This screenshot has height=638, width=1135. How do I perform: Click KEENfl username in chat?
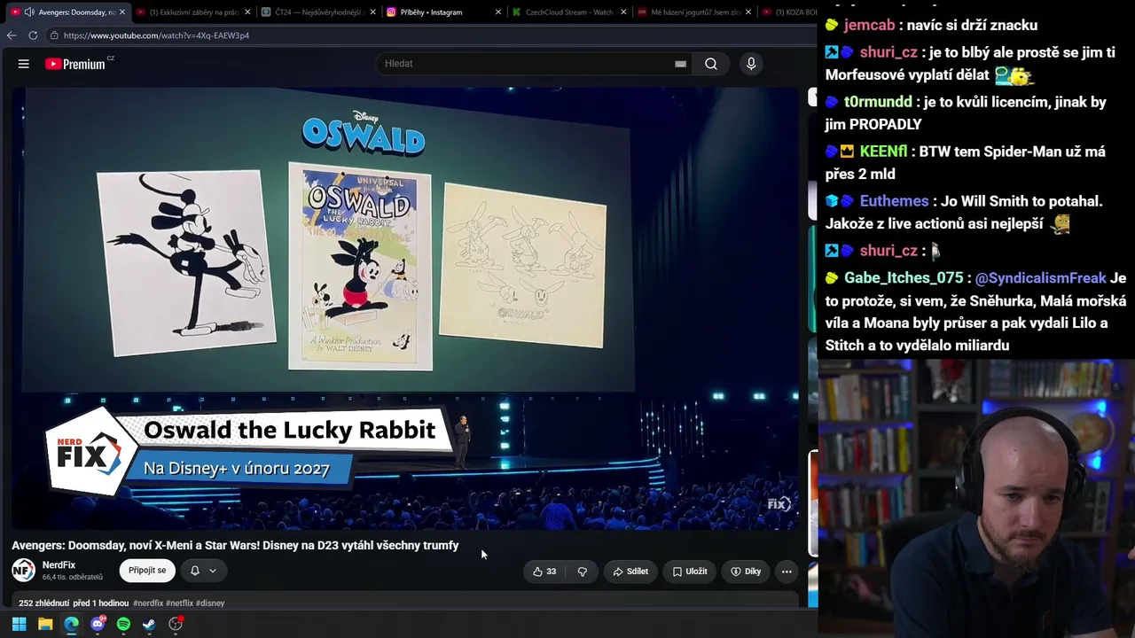click(x=883, y=152)
